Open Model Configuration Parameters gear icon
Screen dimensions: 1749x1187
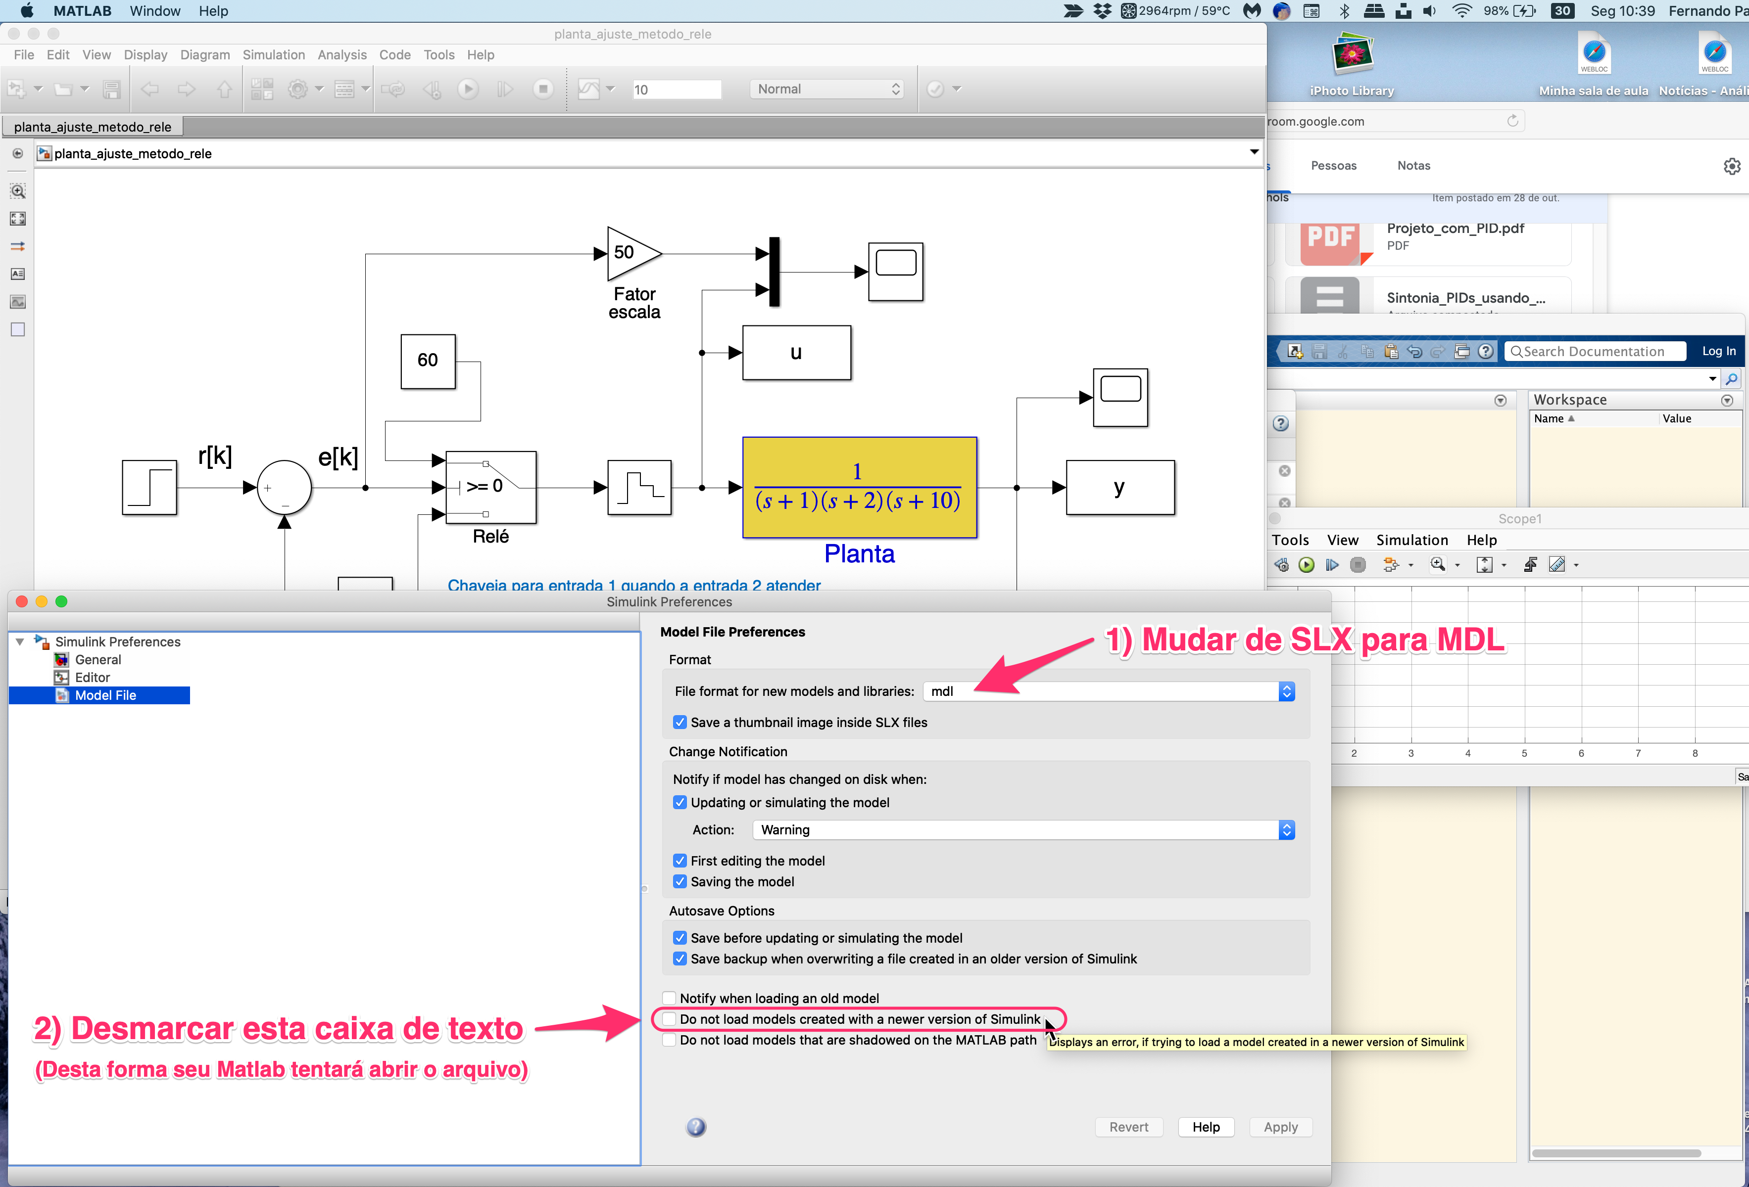(298, 90)
